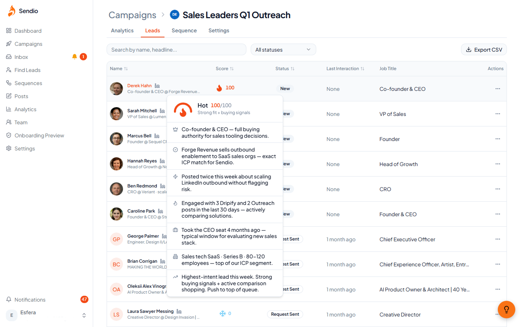
Task: Open actions menu for Derek Hahn row
Action: pyautogui.click(x=497, y=89)
